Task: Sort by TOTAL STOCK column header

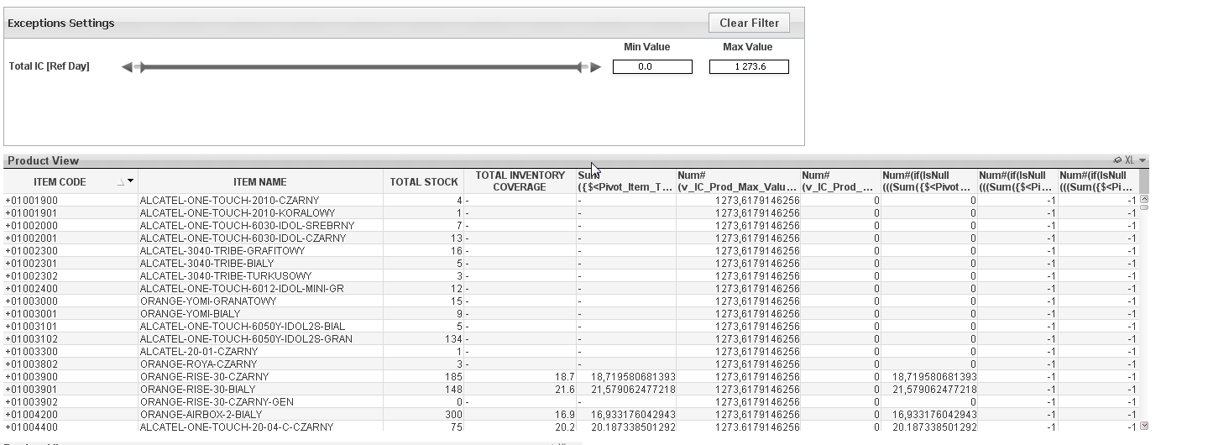Action: [424, 181]
